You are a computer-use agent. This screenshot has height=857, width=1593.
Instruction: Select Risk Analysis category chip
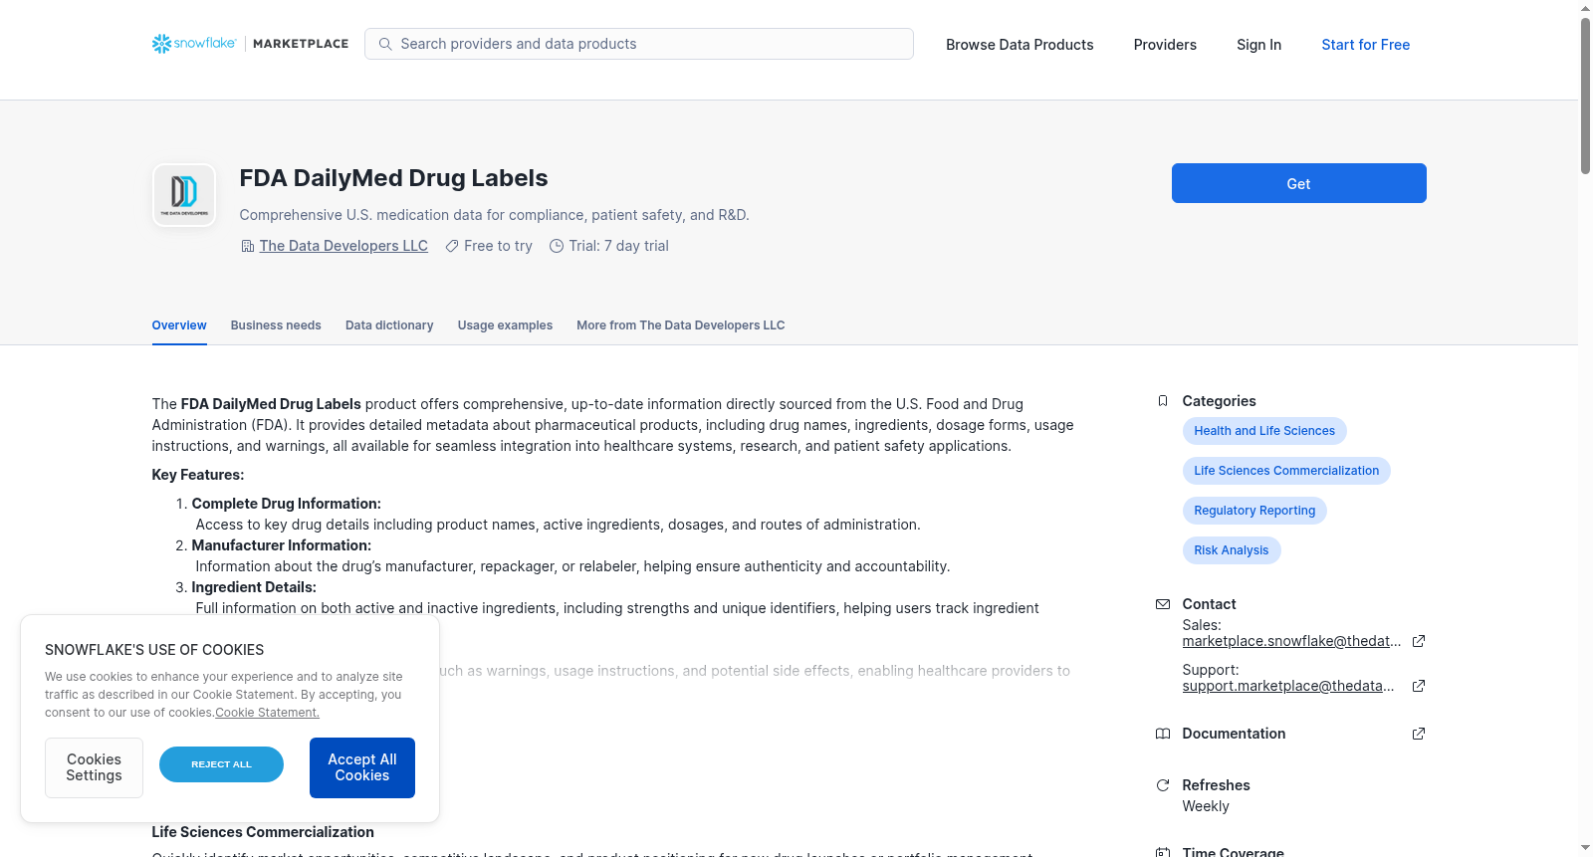[1232, 550]
